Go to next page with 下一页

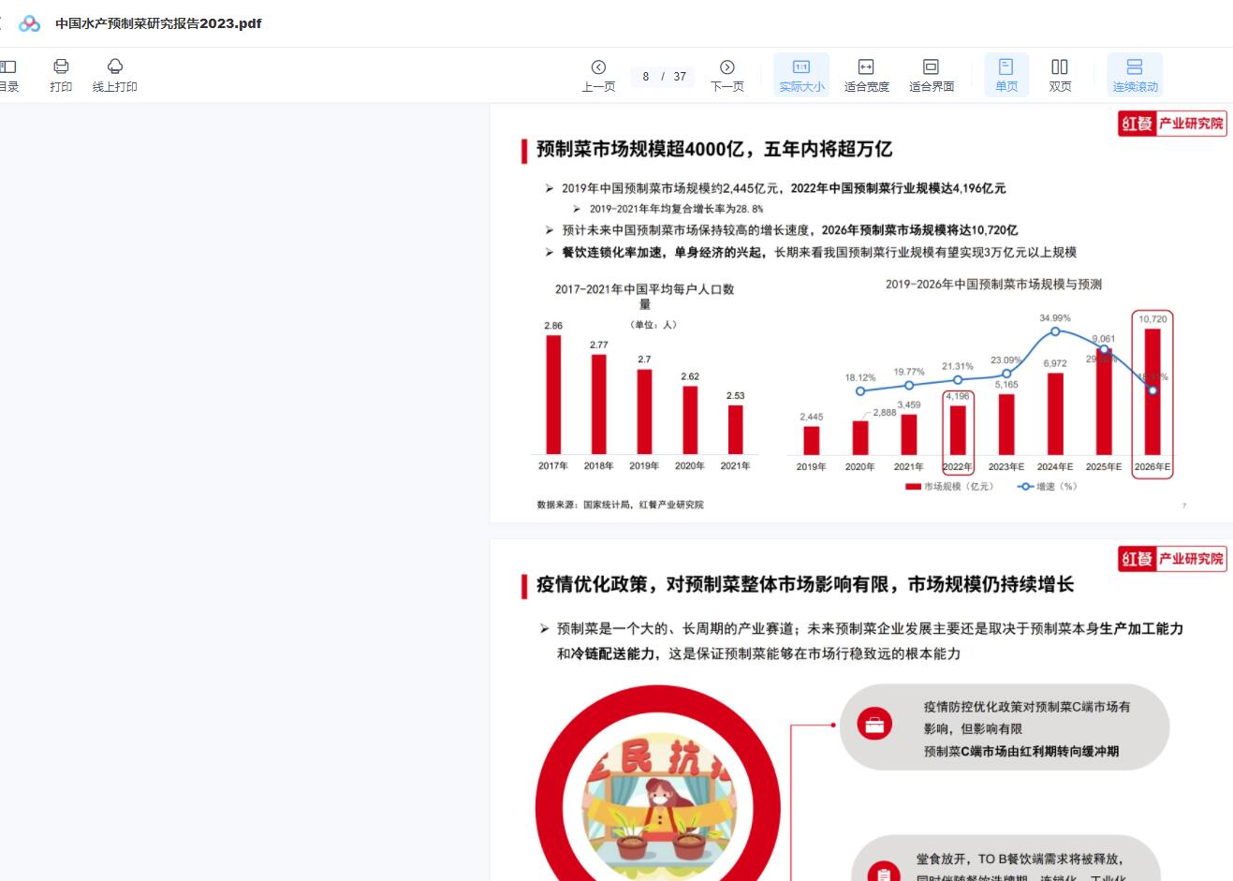(727, 75)
